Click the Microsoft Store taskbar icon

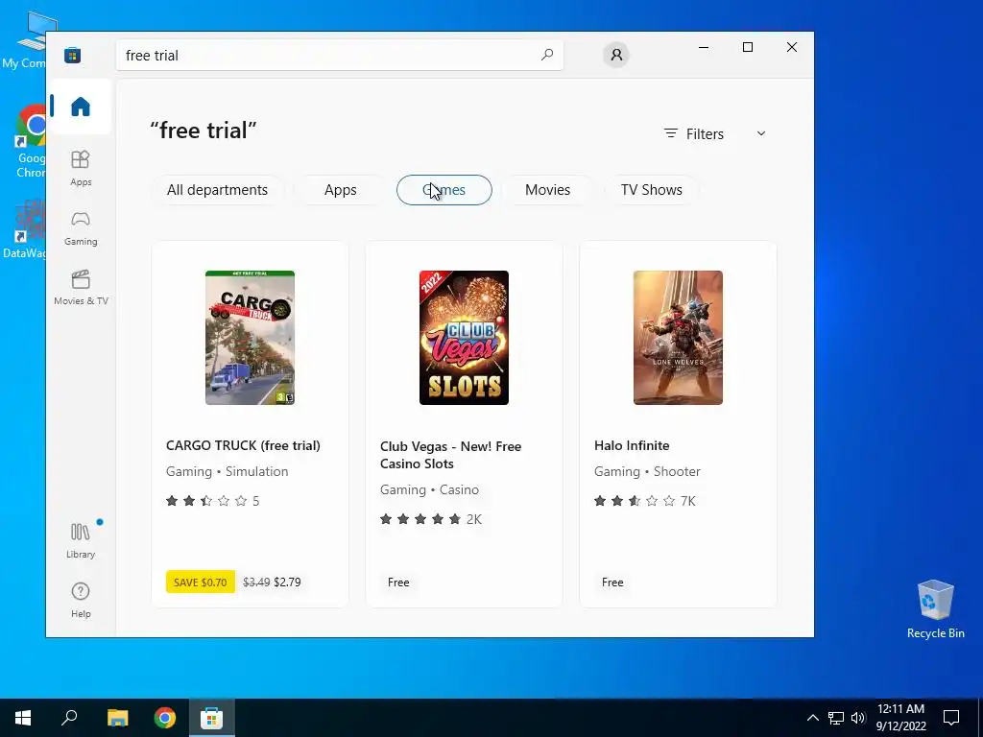[x=212, y=718]
